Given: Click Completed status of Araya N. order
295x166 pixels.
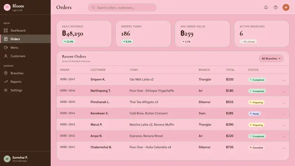Looking at the screenshot, I should (257, 136).
